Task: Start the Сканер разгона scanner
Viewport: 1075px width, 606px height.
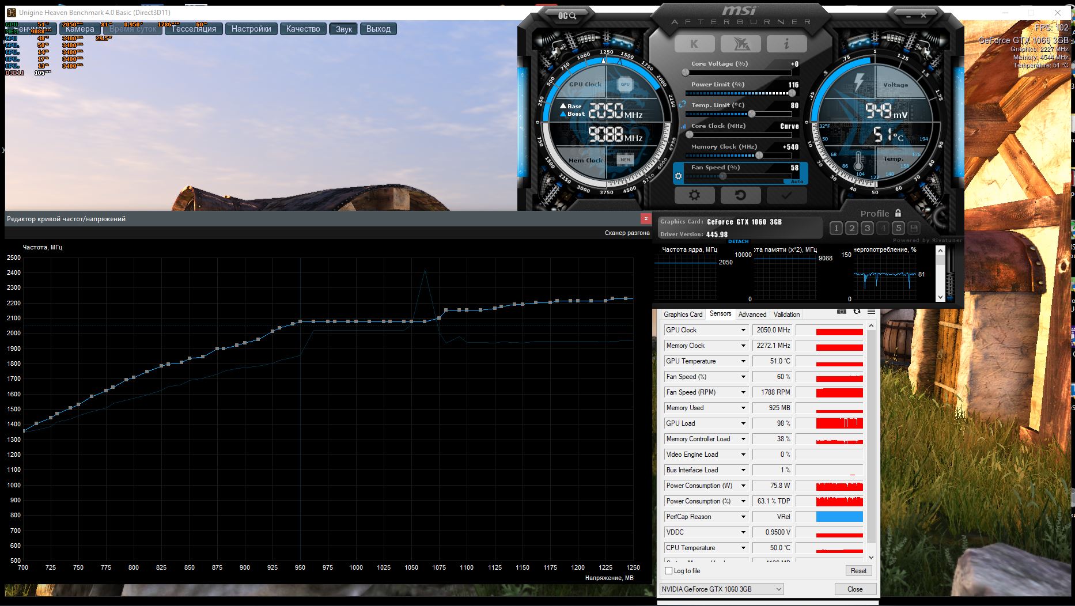Action: pos(627,233)
